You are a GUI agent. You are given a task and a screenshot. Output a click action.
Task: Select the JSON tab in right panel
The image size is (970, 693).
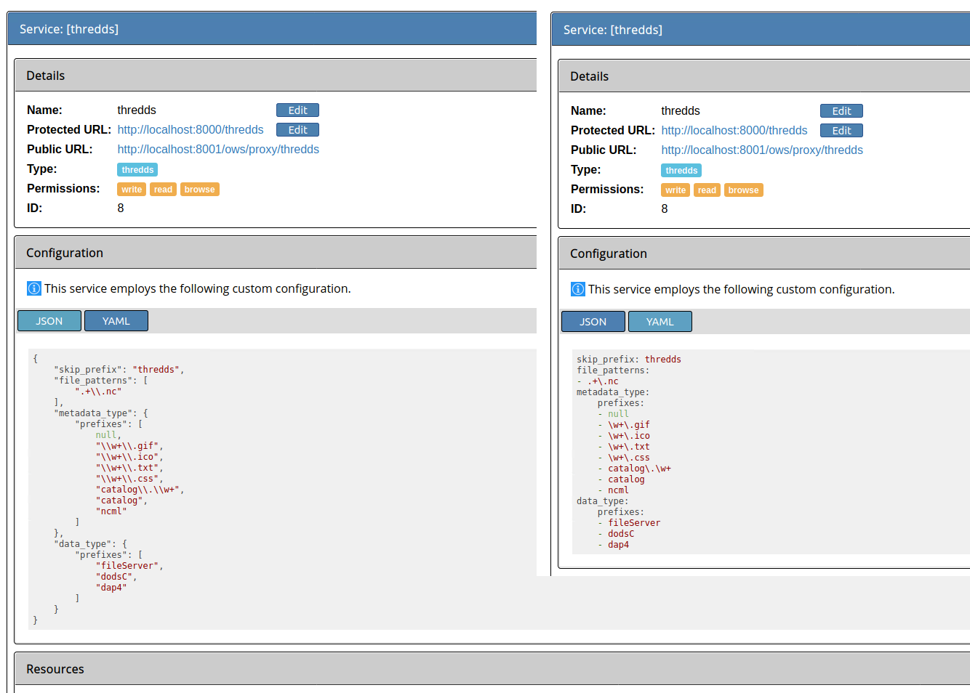pos(593,322)
